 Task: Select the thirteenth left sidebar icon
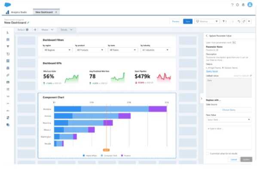coord(8,118)
